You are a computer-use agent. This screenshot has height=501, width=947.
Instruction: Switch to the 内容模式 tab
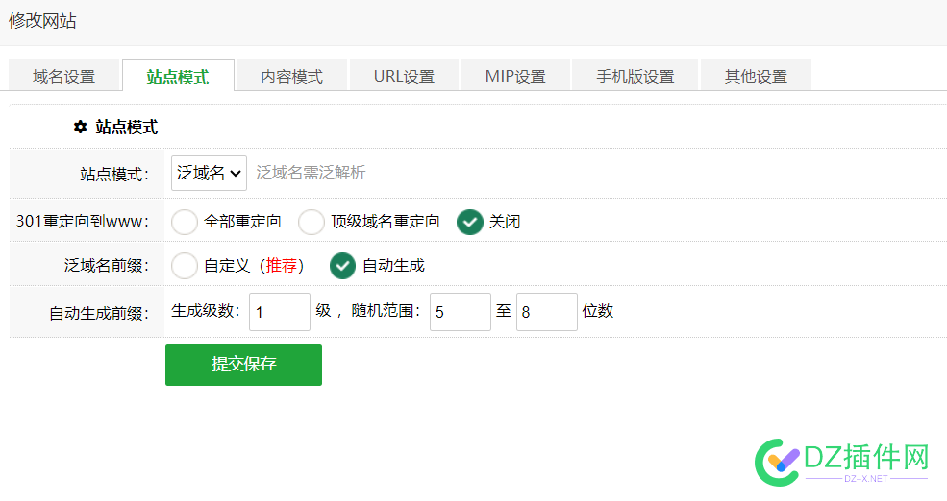pyautogui.click(x=291, y=76)
